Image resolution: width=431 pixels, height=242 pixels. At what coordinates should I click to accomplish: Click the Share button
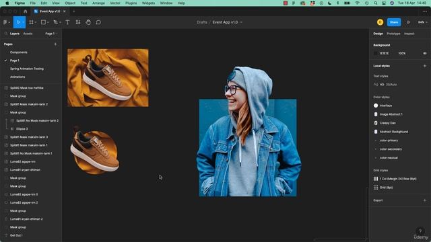pos(394,22)
